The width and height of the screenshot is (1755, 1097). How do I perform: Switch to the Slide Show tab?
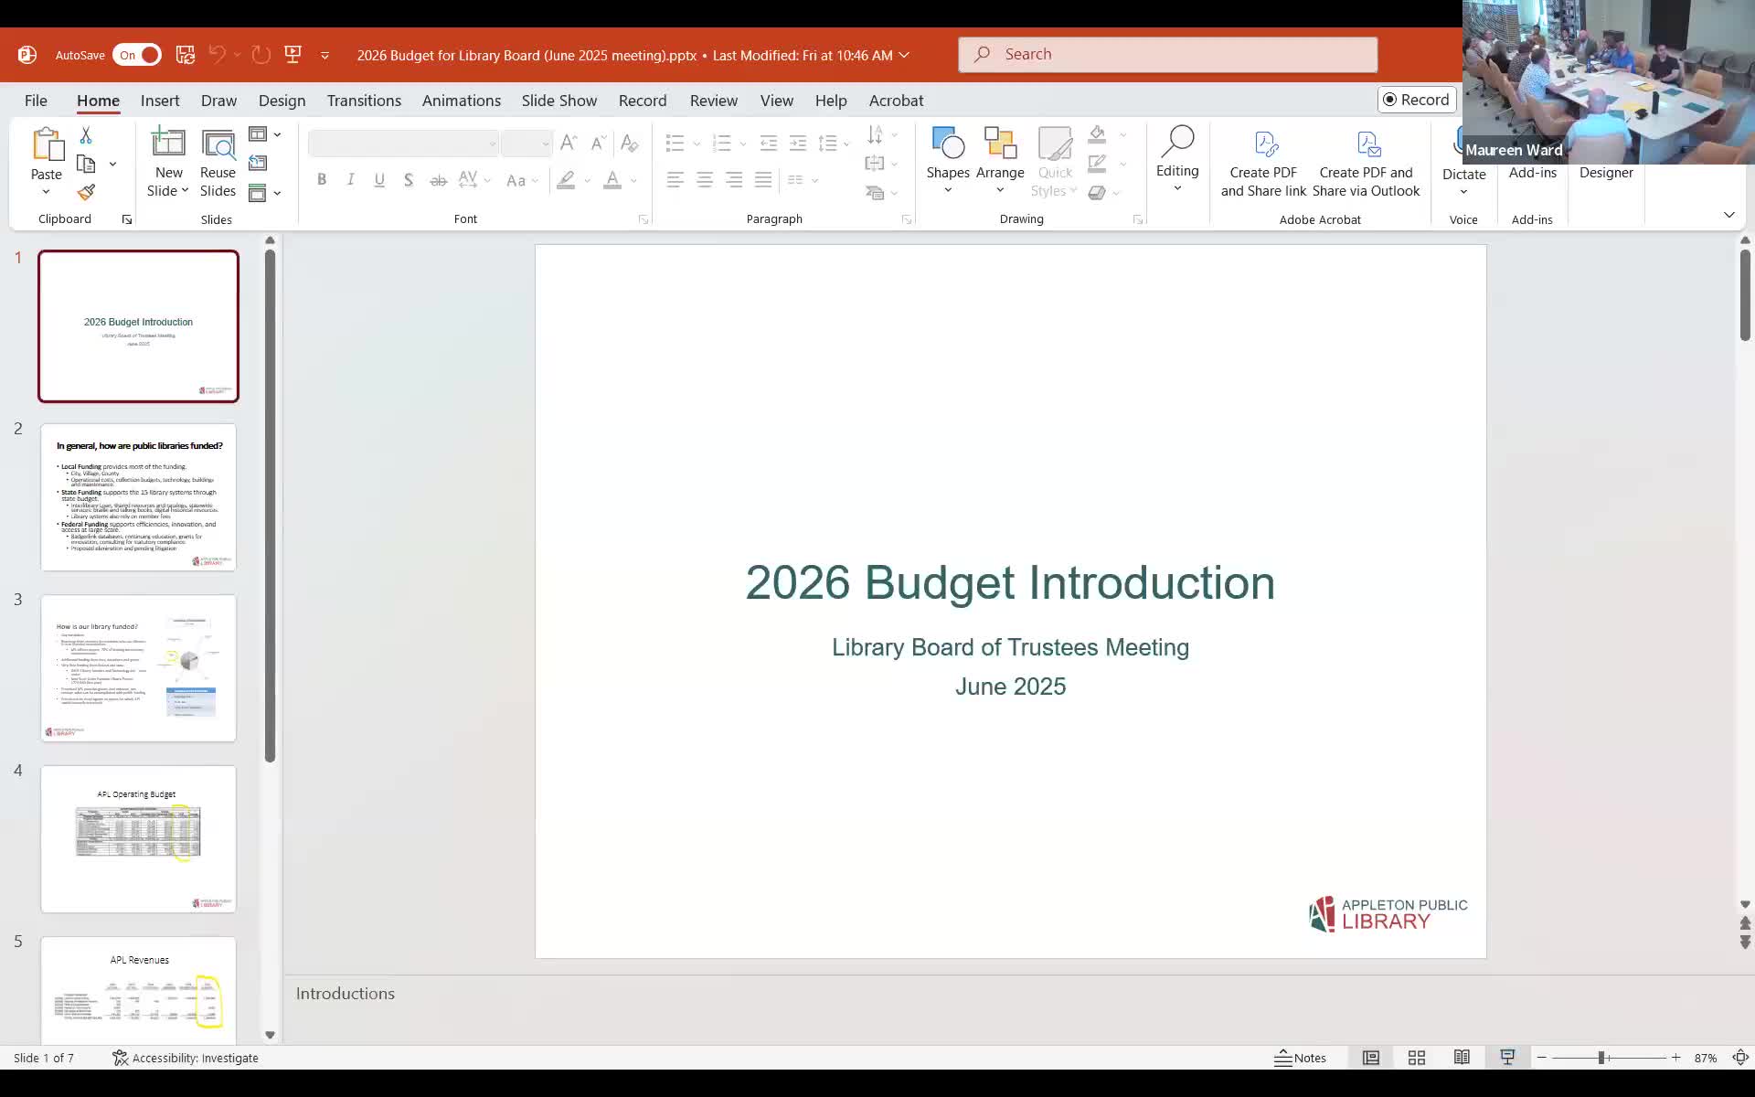click(558, 101)
